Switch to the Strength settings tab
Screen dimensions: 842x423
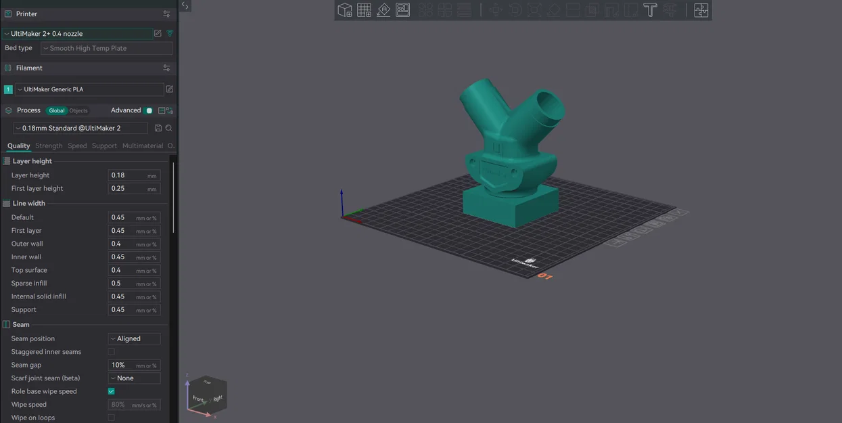tap(48, 146)
